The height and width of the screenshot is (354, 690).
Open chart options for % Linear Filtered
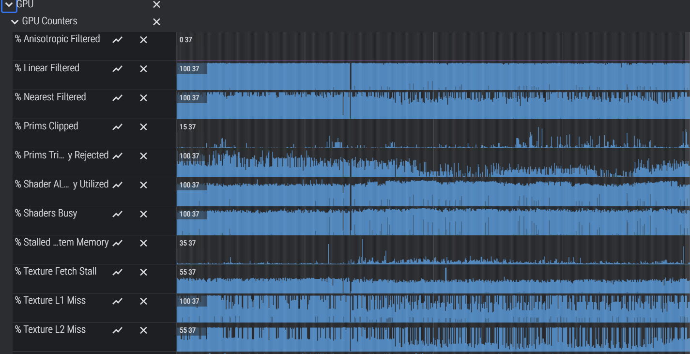coord(117,69)
